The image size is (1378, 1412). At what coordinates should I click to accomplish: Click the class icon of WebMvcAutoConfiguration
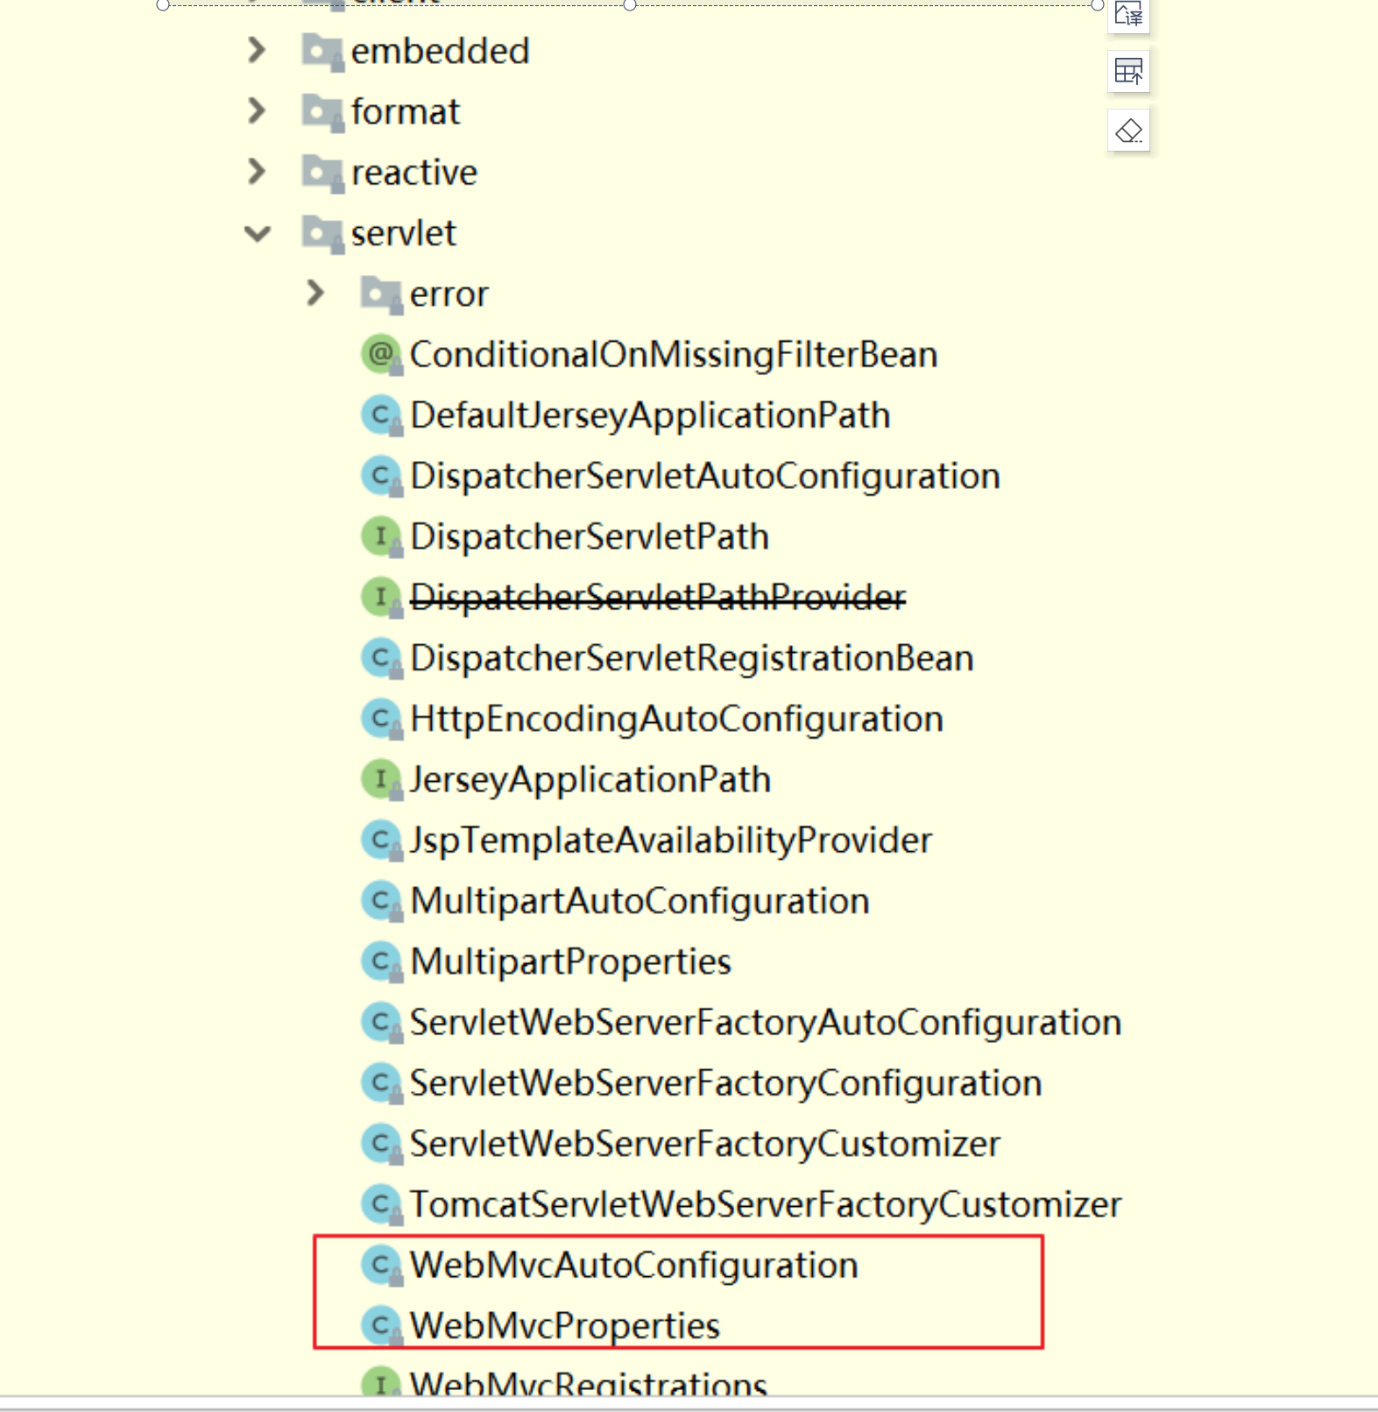(382, 1266)
